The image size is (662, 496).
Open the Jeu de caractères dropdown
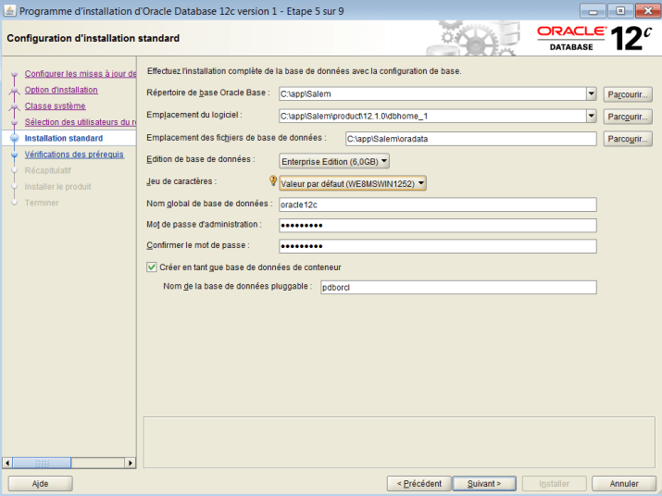tap(353, 183)
